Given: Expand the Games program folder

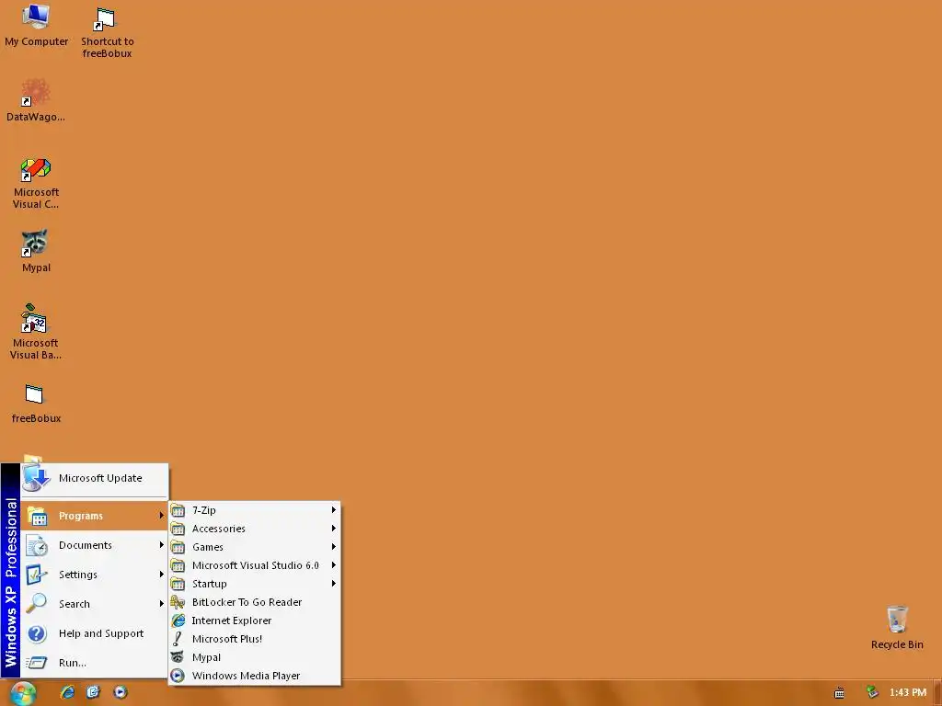Looking at the screenshot, I should click(255, 547).
